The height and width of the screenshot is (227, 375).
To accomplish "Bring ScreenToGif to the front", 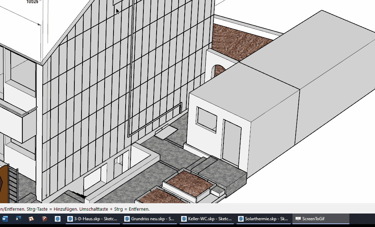I will click(321, 219).
